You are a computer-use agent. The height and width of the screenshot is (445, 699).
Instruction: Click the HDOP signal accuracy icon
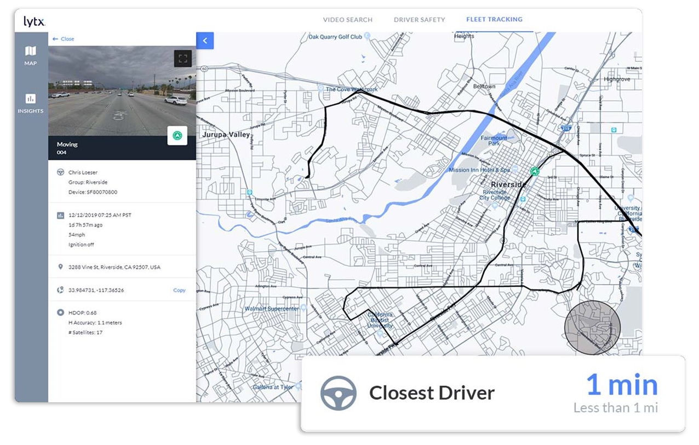point(60,313)
